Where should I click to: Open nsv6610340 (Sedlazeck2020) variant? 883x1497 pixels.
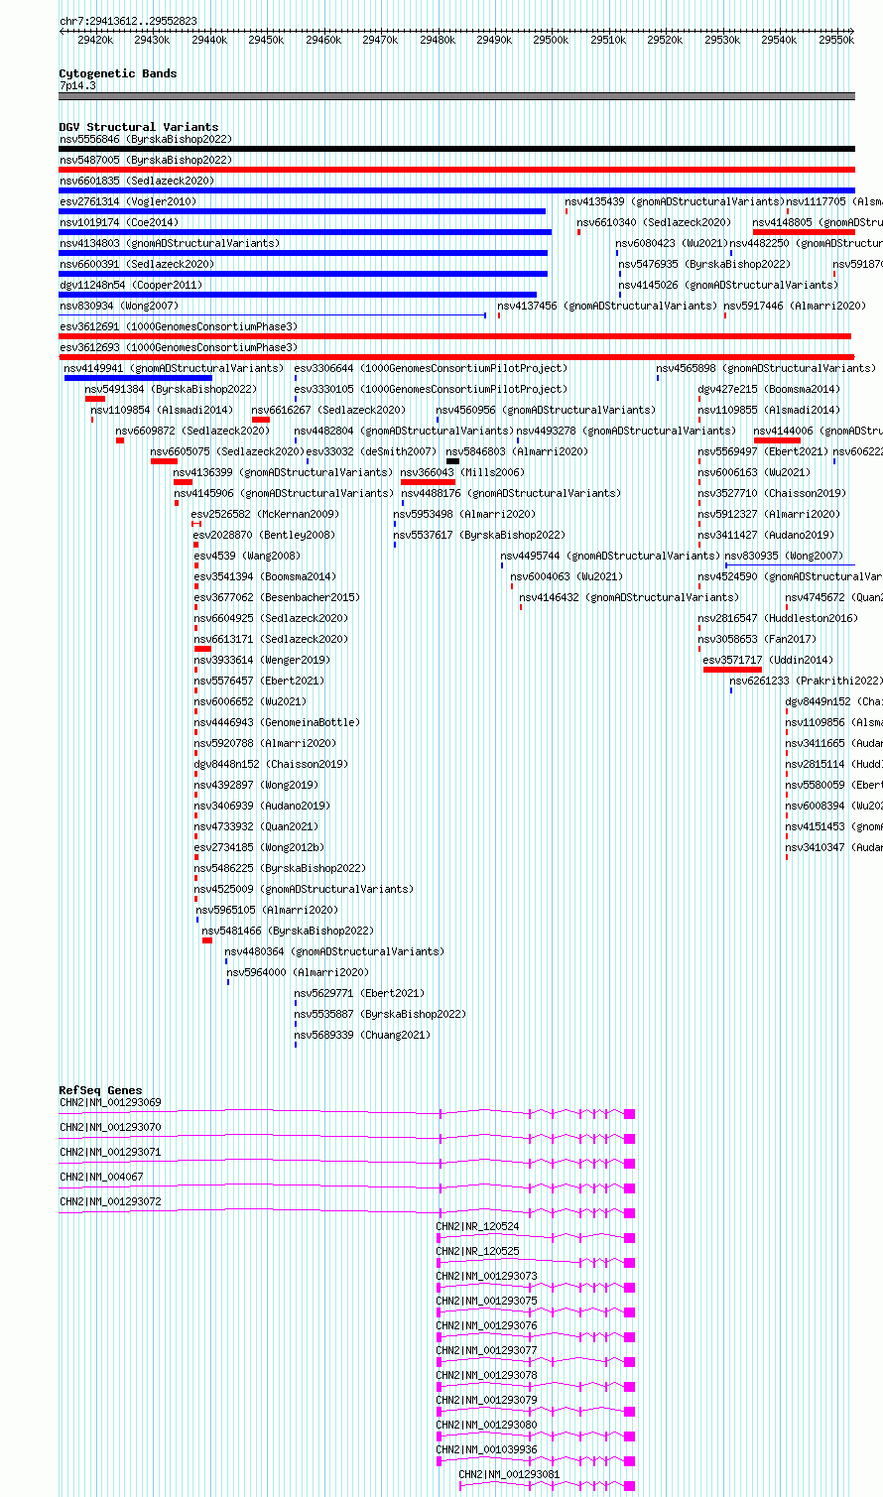654,222
